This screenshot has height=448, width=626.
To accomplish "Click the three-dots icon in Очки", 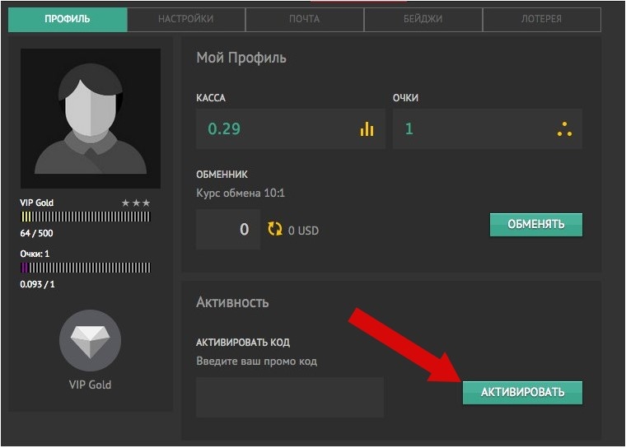I will pyautogui.click(x=564, y=129).
